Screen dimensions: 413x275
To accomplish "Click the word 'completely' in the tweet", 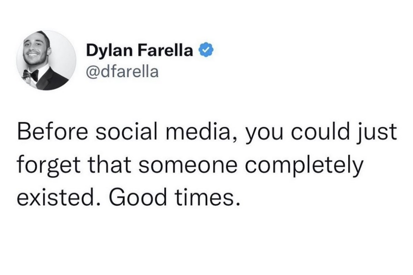I will click(304, 166).
